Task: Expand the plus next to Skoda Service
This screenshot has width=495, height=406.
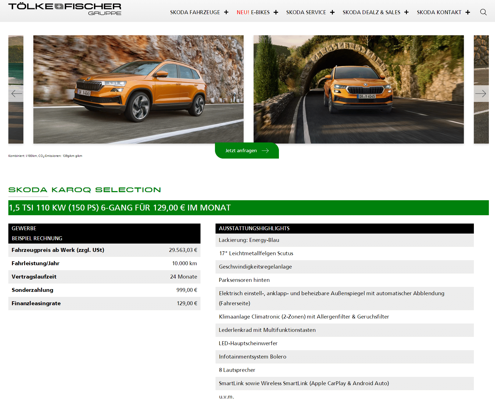Action: (332, 12)
